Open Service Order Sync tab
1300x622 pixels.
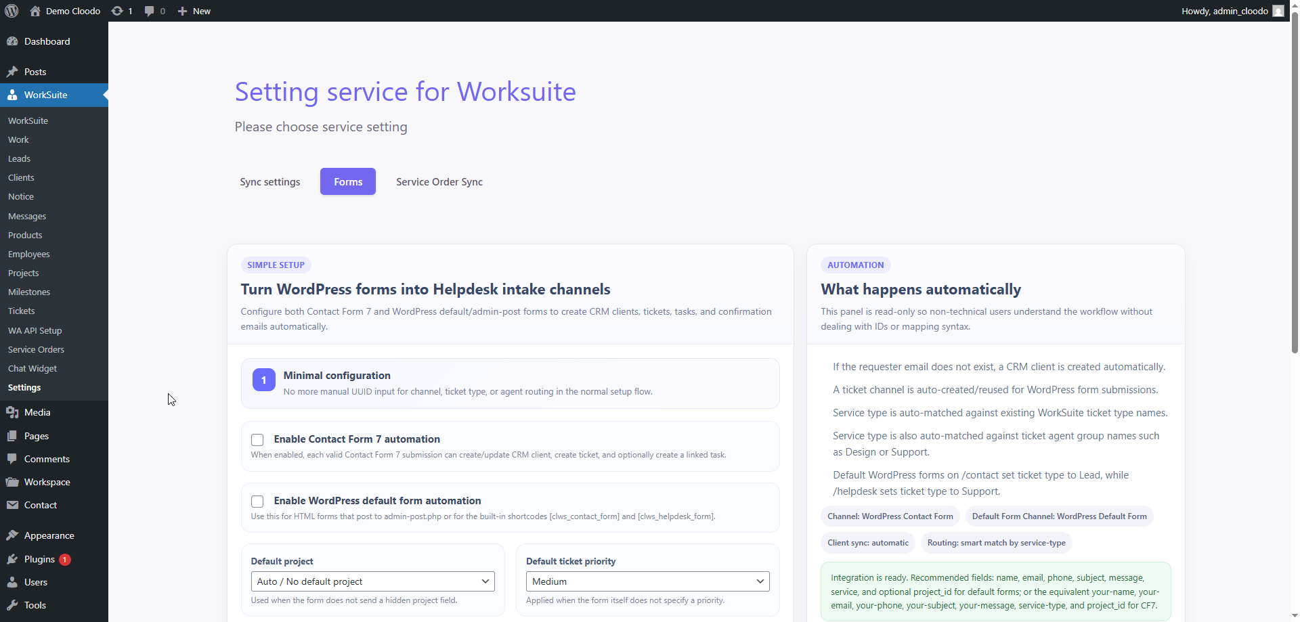[x=439, y=181]
